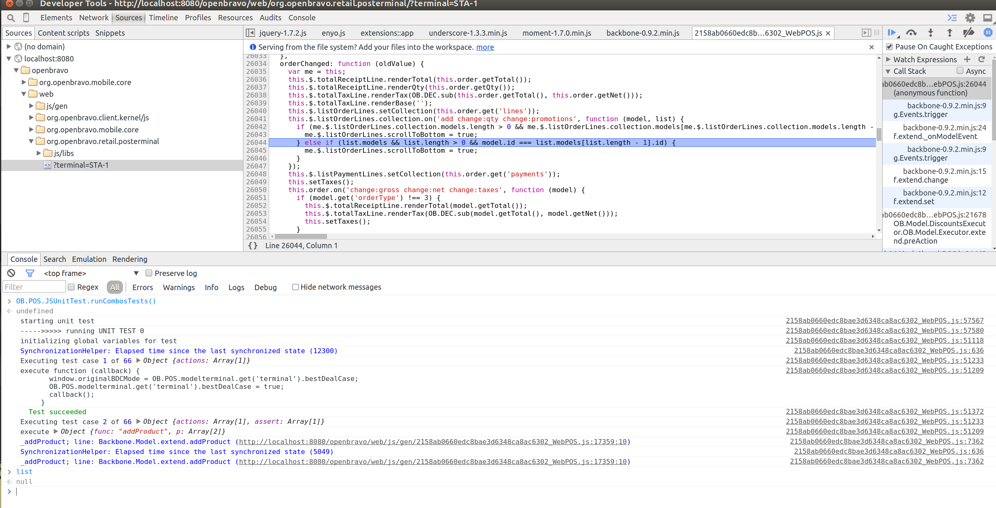996x508 pixels.
Task: Collapse the Call Stack section
Action: (888, 71)
